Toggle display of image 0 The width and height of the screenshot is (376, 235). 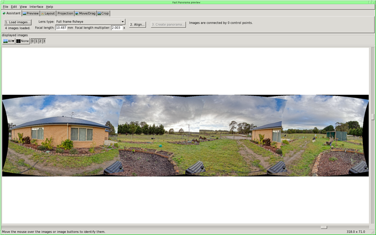[33, 41]
